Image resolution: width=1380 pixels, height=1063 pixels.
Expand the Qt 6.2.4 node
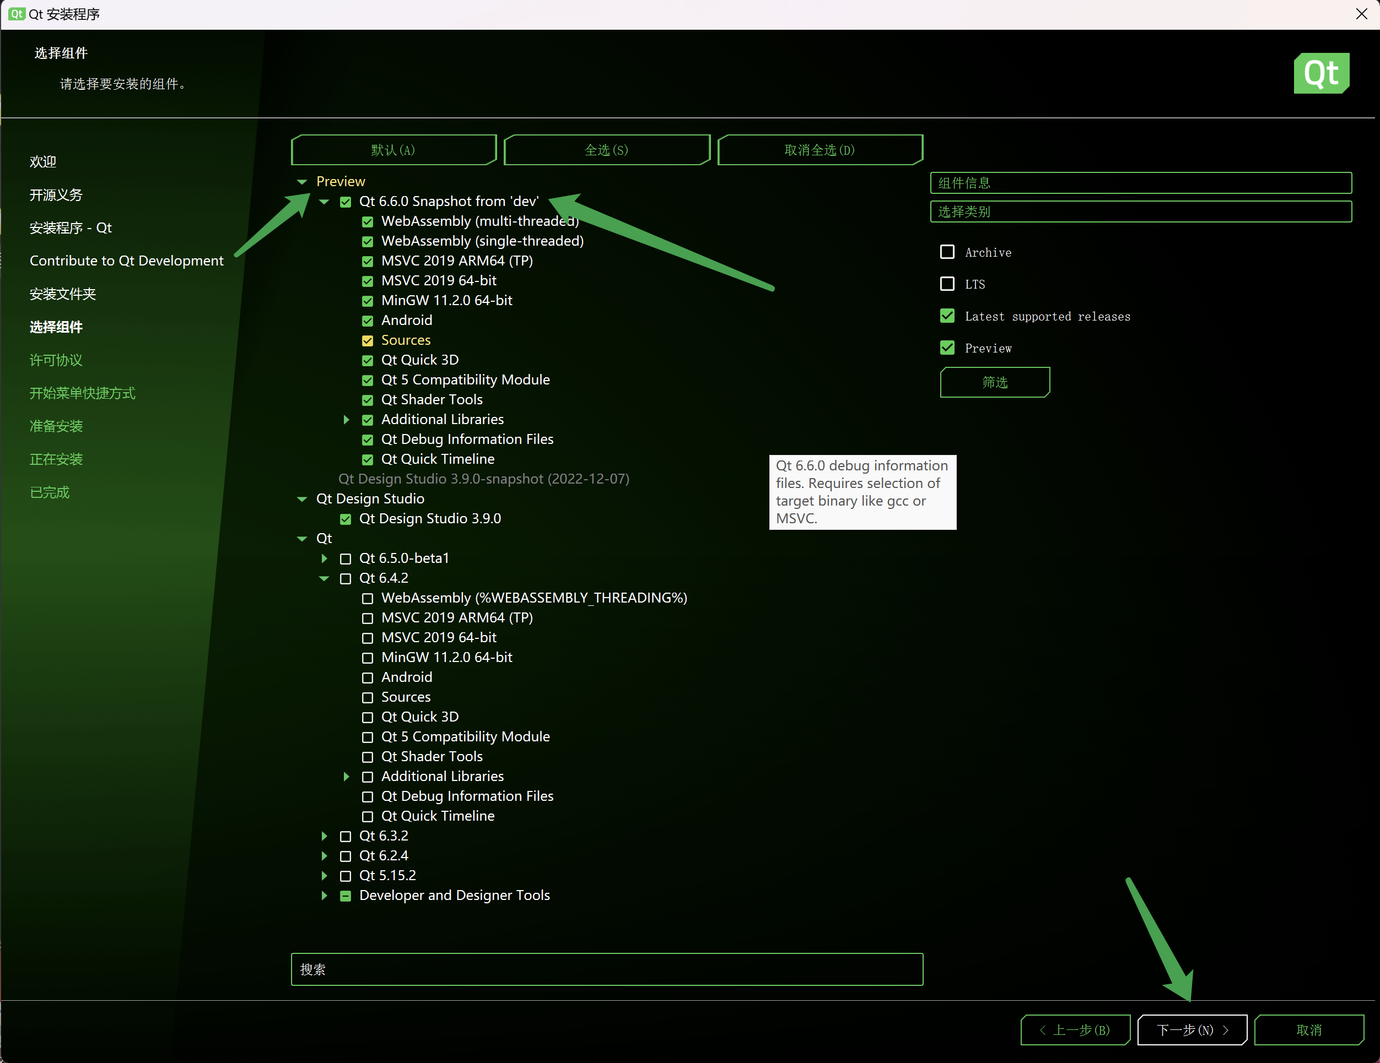pyautogui.click(x=324, y=856)
